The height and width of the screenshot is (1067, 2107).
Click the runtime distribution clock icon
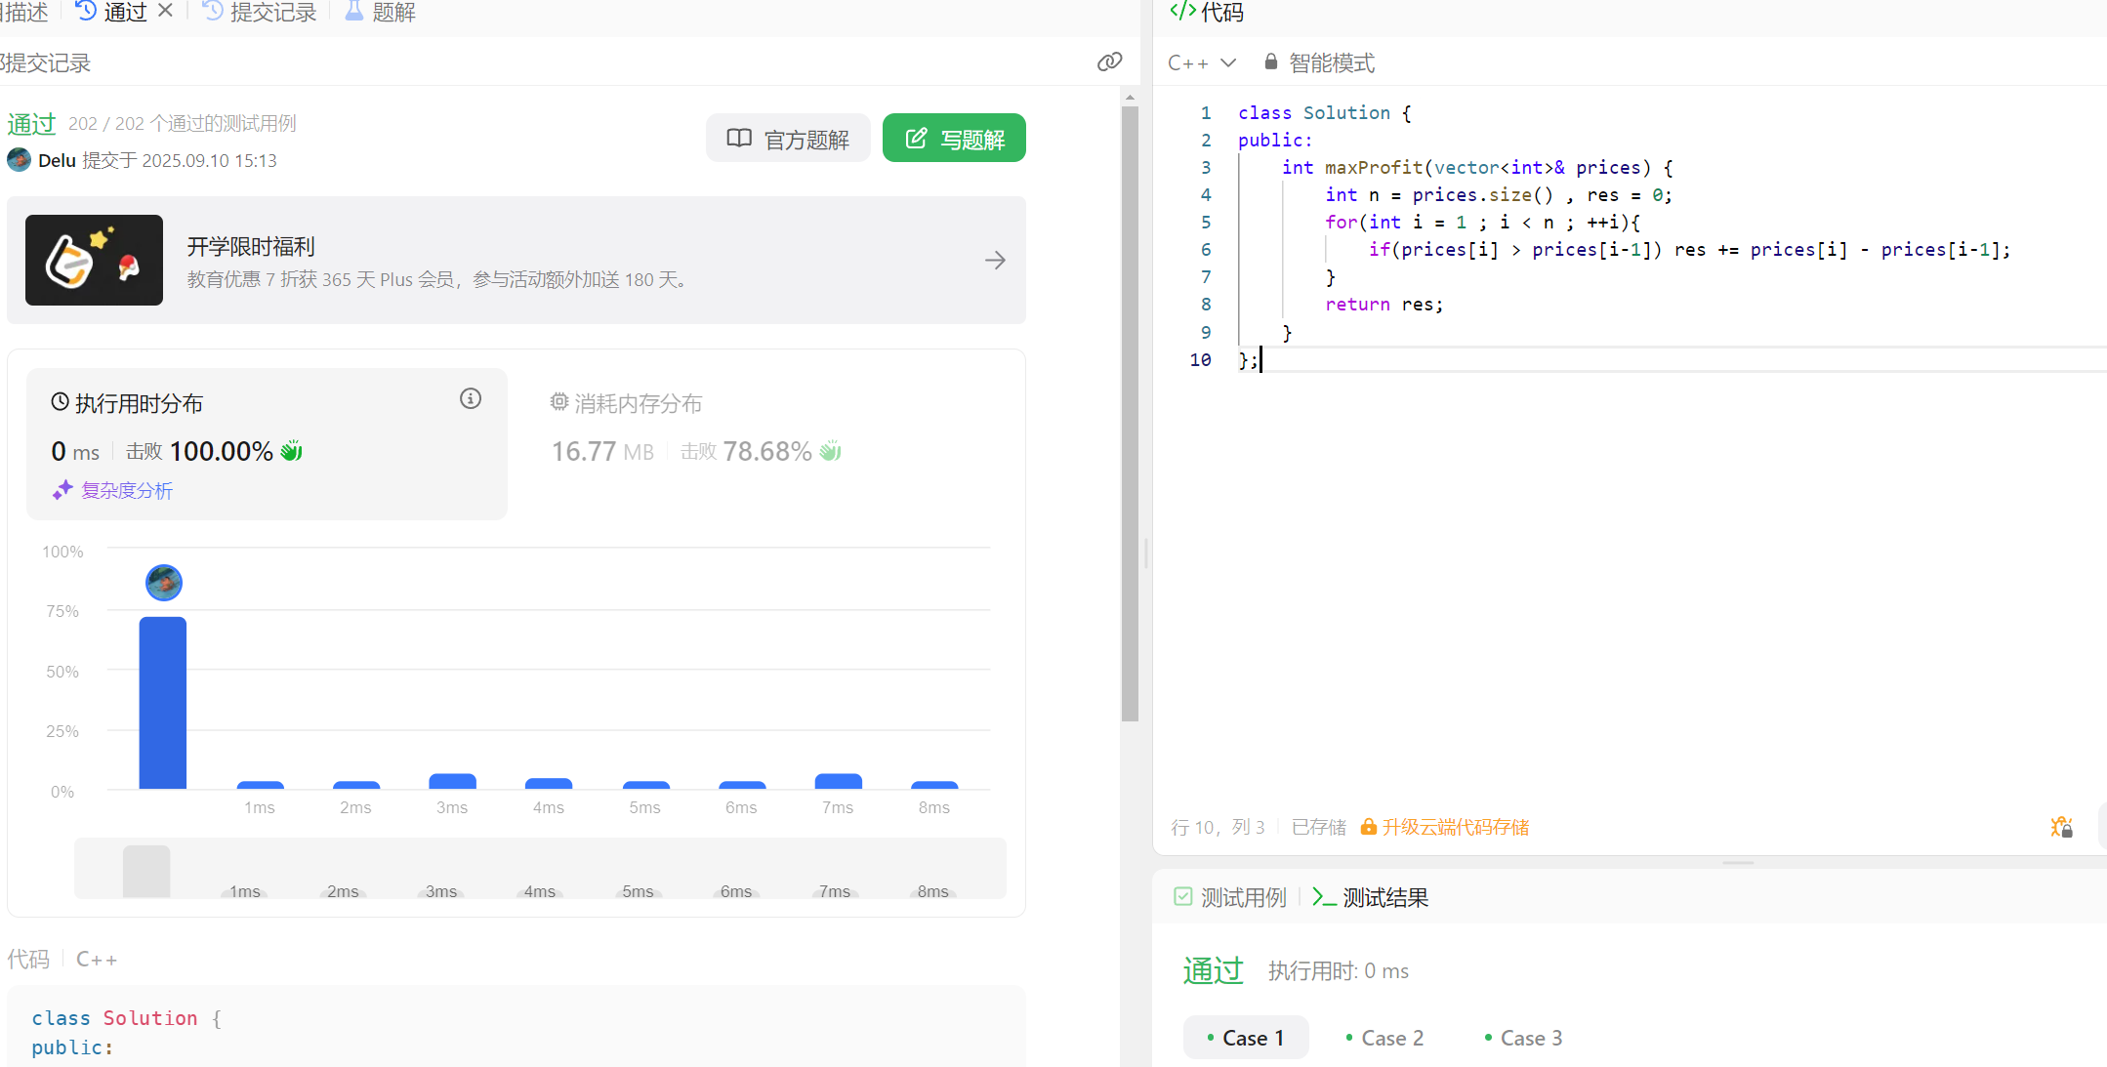click(x=61, y=401)
